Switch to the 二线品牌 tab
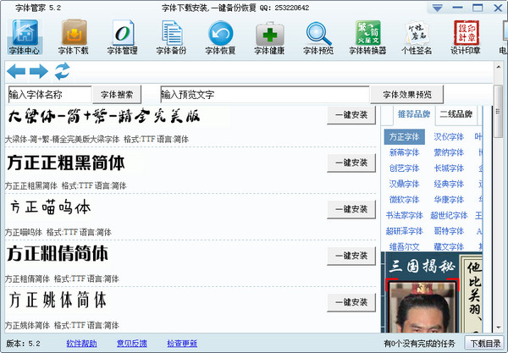This screenshot has height=353, width=508. coord(455,115)
